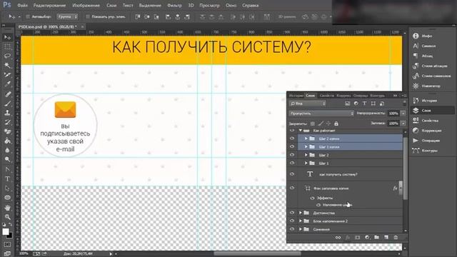Viewport: 457px width, 257px height.
Task: Toggle the Автовыбор checkbox
Action: point(28,17)
